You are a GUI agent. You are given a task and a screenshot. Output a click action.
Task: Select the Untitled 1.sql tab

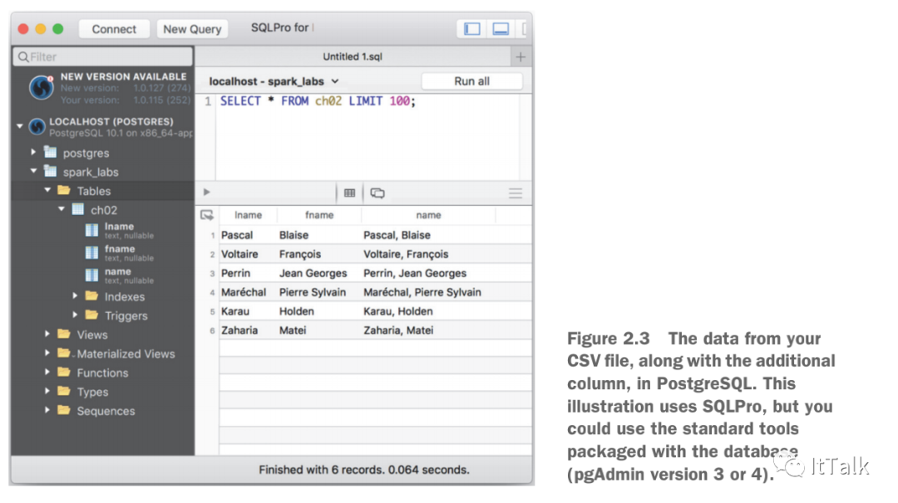click(353, 56)
